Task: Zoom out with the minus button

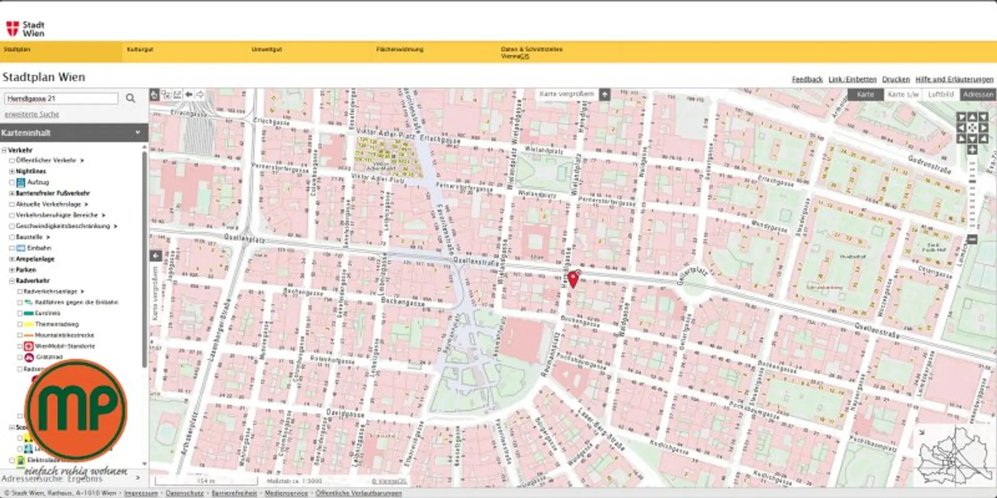Action: coord(972,239)
